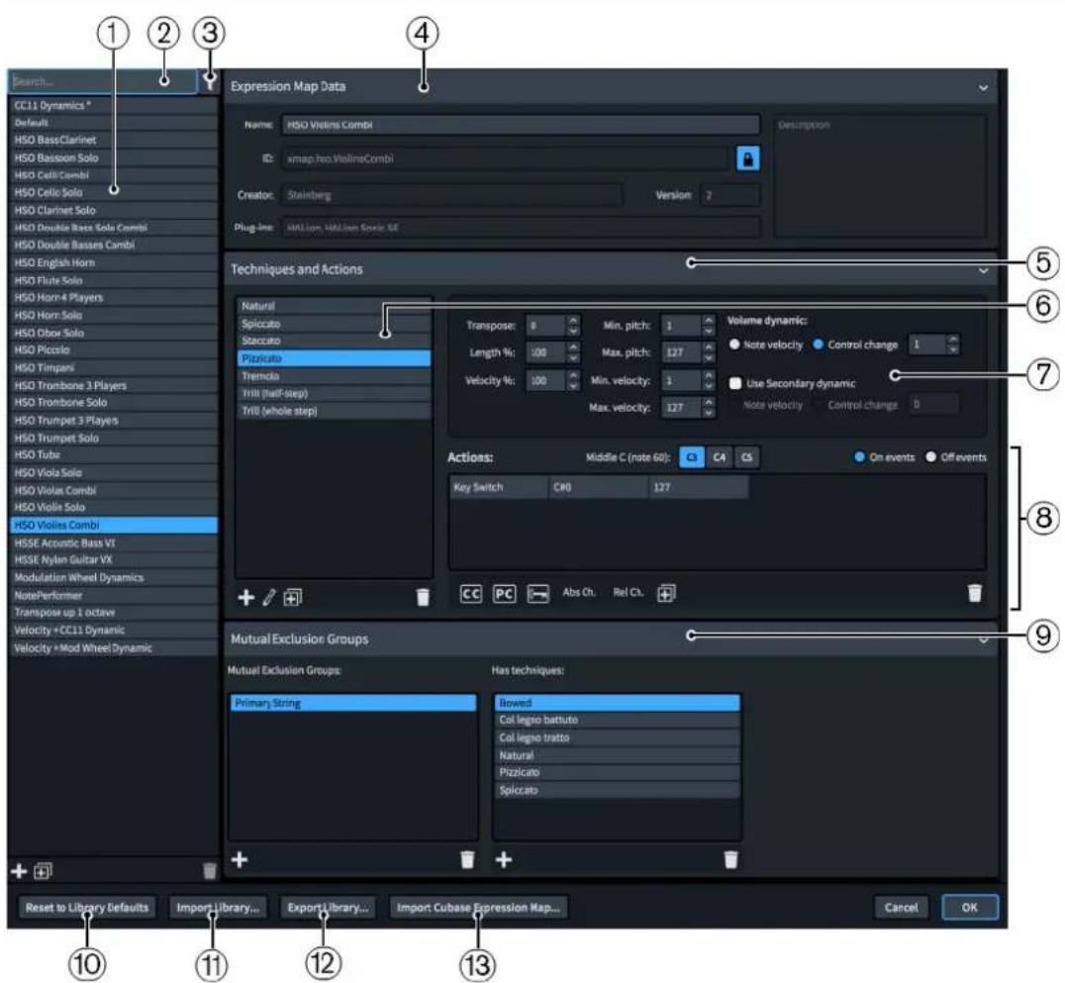Click Reset to Library Defaults button

coord(87,908)
